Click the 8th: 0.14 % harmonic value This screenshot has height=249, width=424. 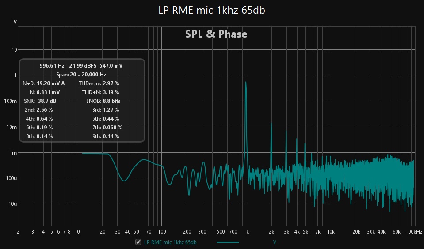coord(39,136)
